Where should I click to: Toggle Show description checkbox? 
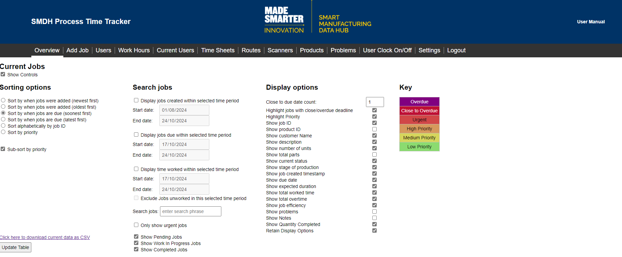(x=374, y=142)
